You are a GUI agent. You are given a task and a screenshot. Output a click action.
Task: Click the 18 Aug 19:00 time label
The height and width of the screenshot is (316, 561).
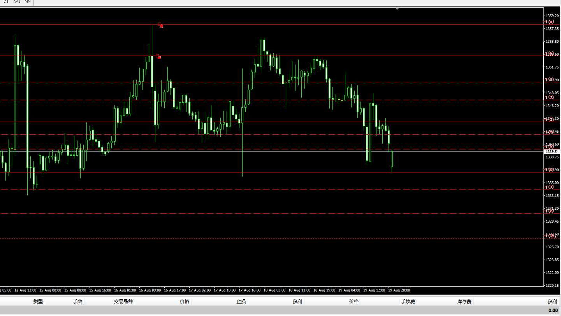click(x=324, y=290)
